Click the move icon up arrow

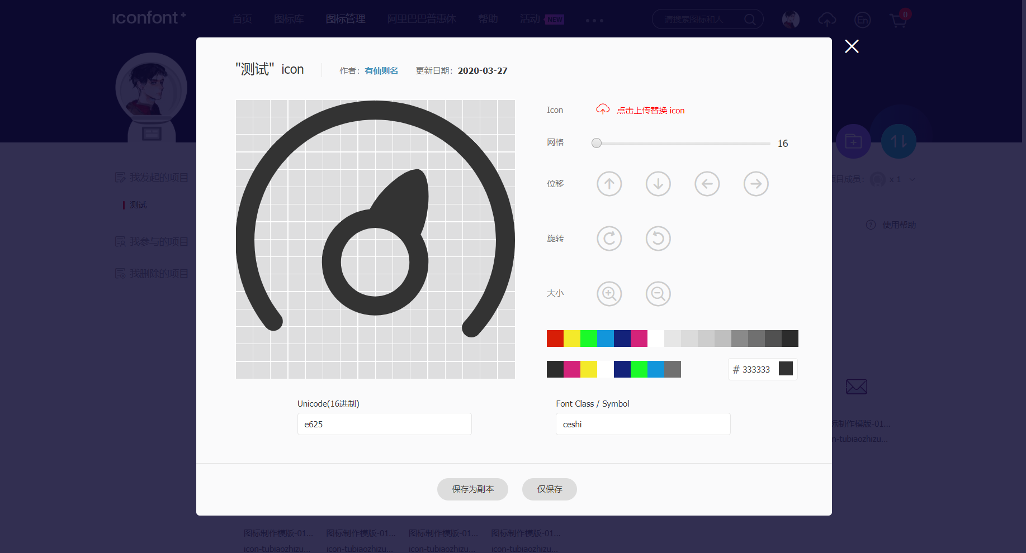[x=609, y=184]
